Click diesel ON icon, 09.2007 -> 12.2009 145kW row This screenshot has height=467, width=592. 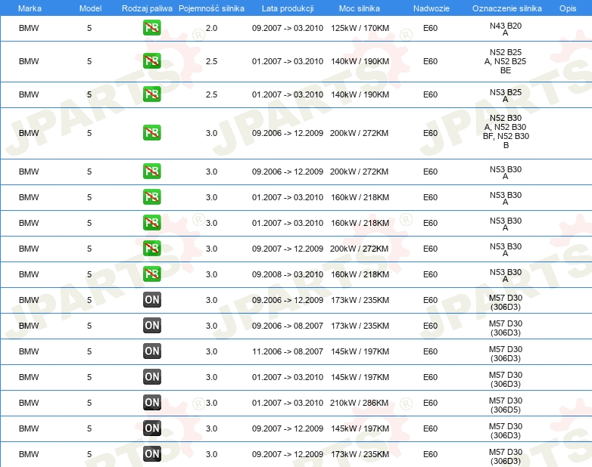coord(151,428)
